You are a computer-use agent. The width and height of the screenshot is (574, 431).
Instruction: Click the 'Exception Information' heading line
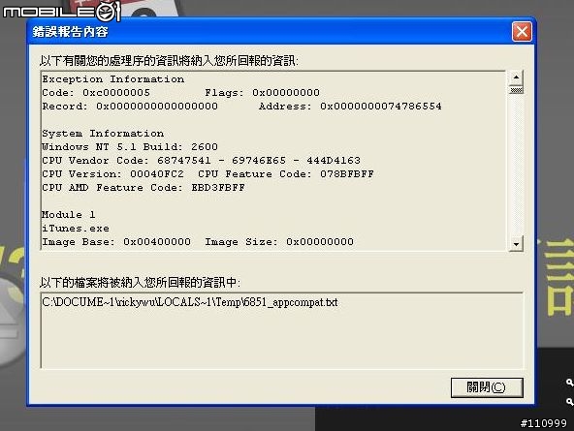pyautogui.click(x=113, y=79)
